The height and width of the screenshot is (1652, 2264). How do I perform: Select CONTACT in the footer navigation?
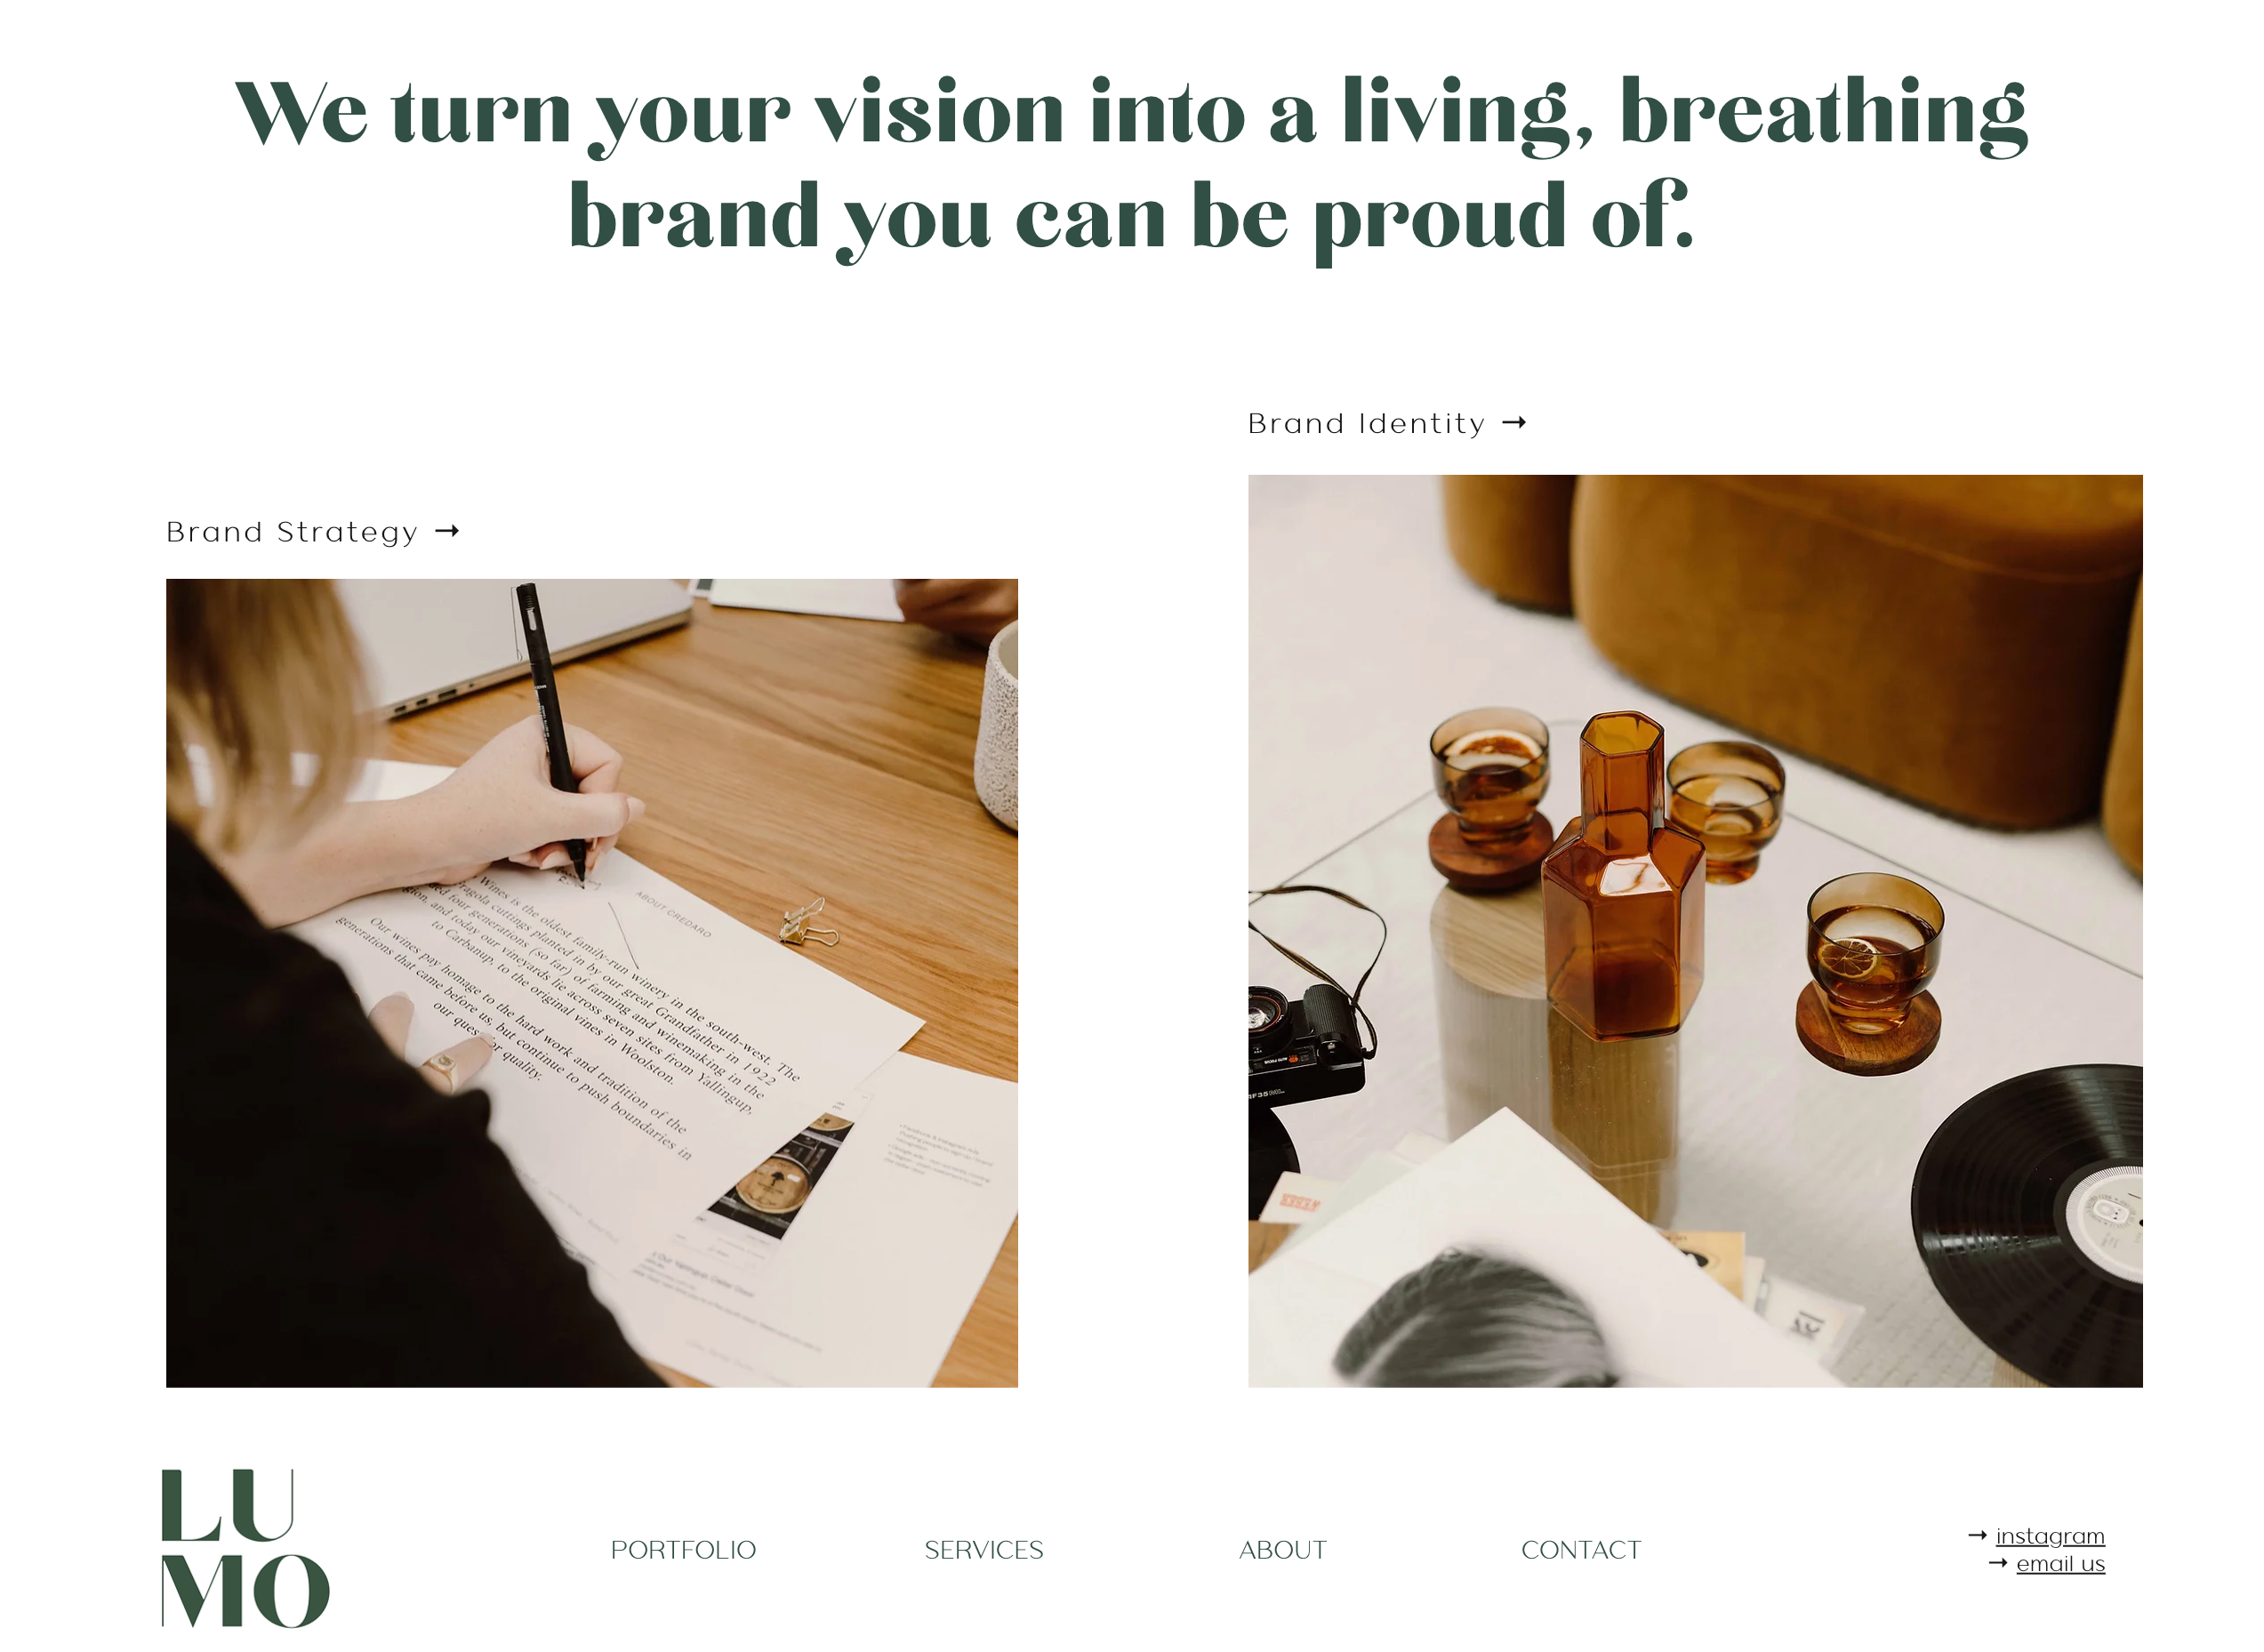(1581, 1550)
